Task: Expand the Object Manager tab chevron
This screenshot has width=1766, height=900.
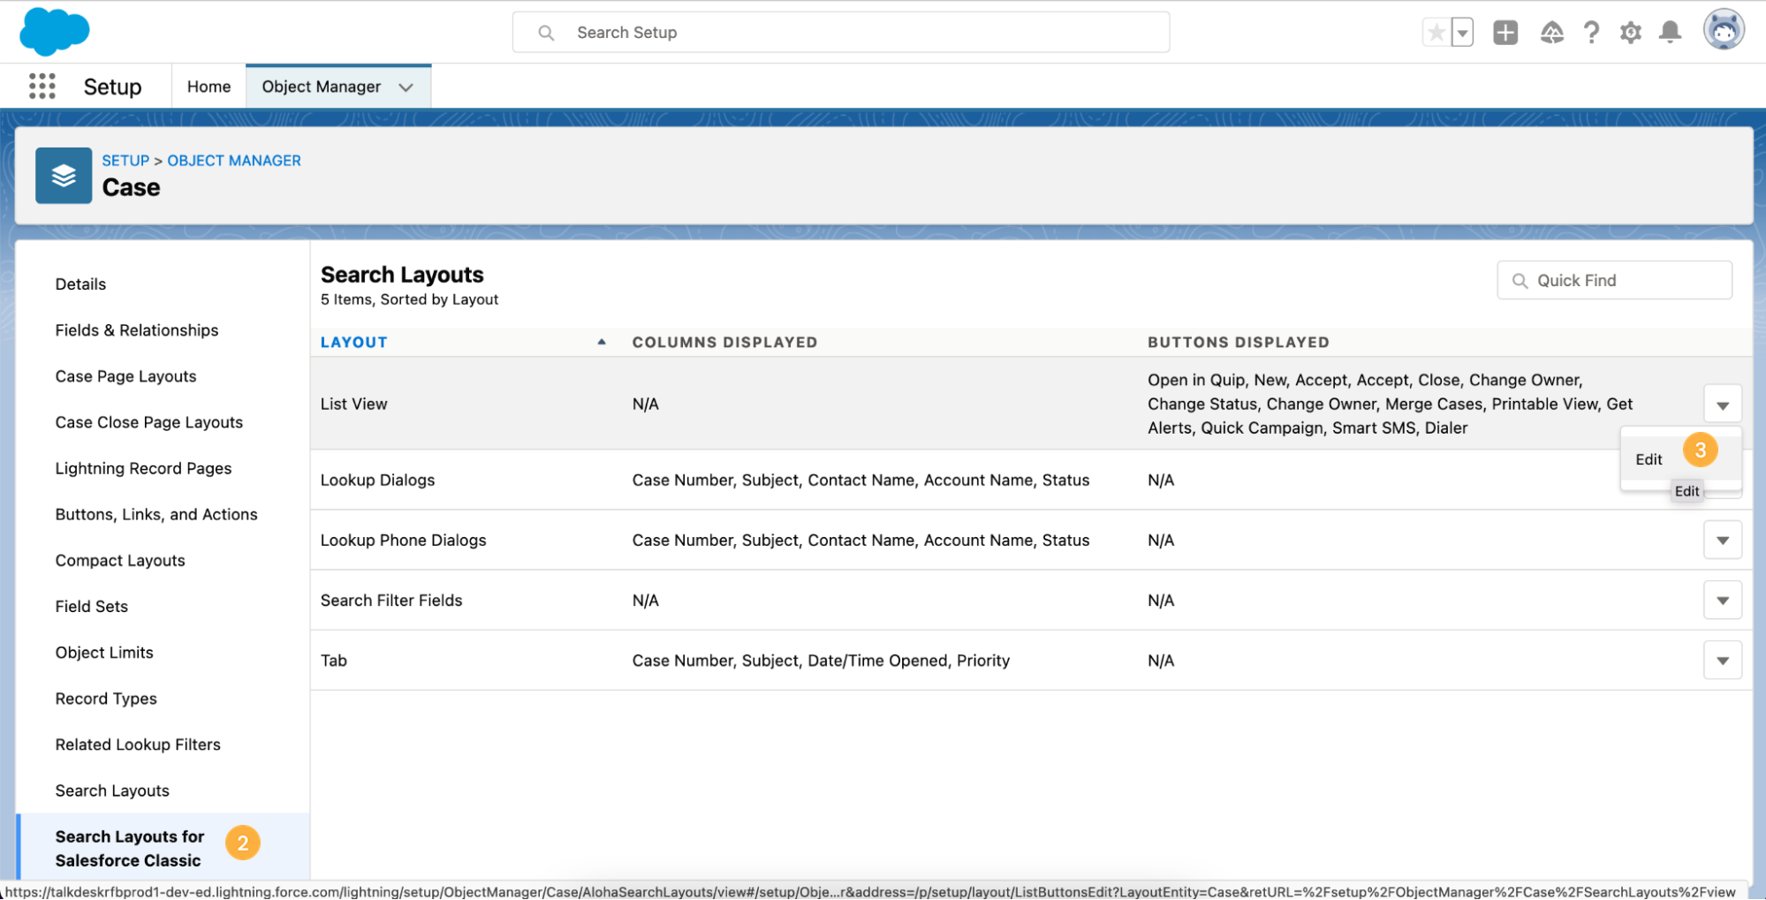Action: coord(406,87)
